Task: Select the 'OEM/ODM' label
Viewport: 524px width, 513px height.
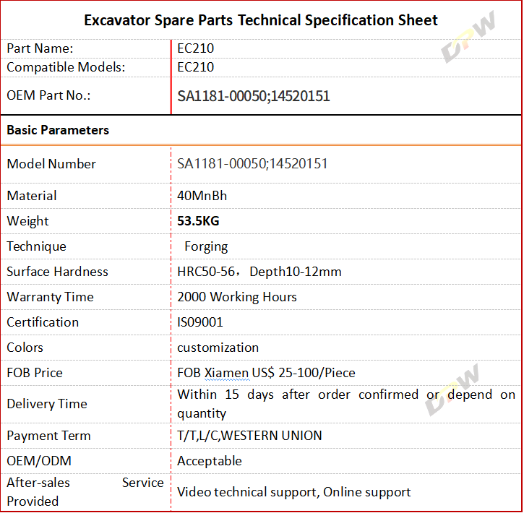Action: coord(39,461)
